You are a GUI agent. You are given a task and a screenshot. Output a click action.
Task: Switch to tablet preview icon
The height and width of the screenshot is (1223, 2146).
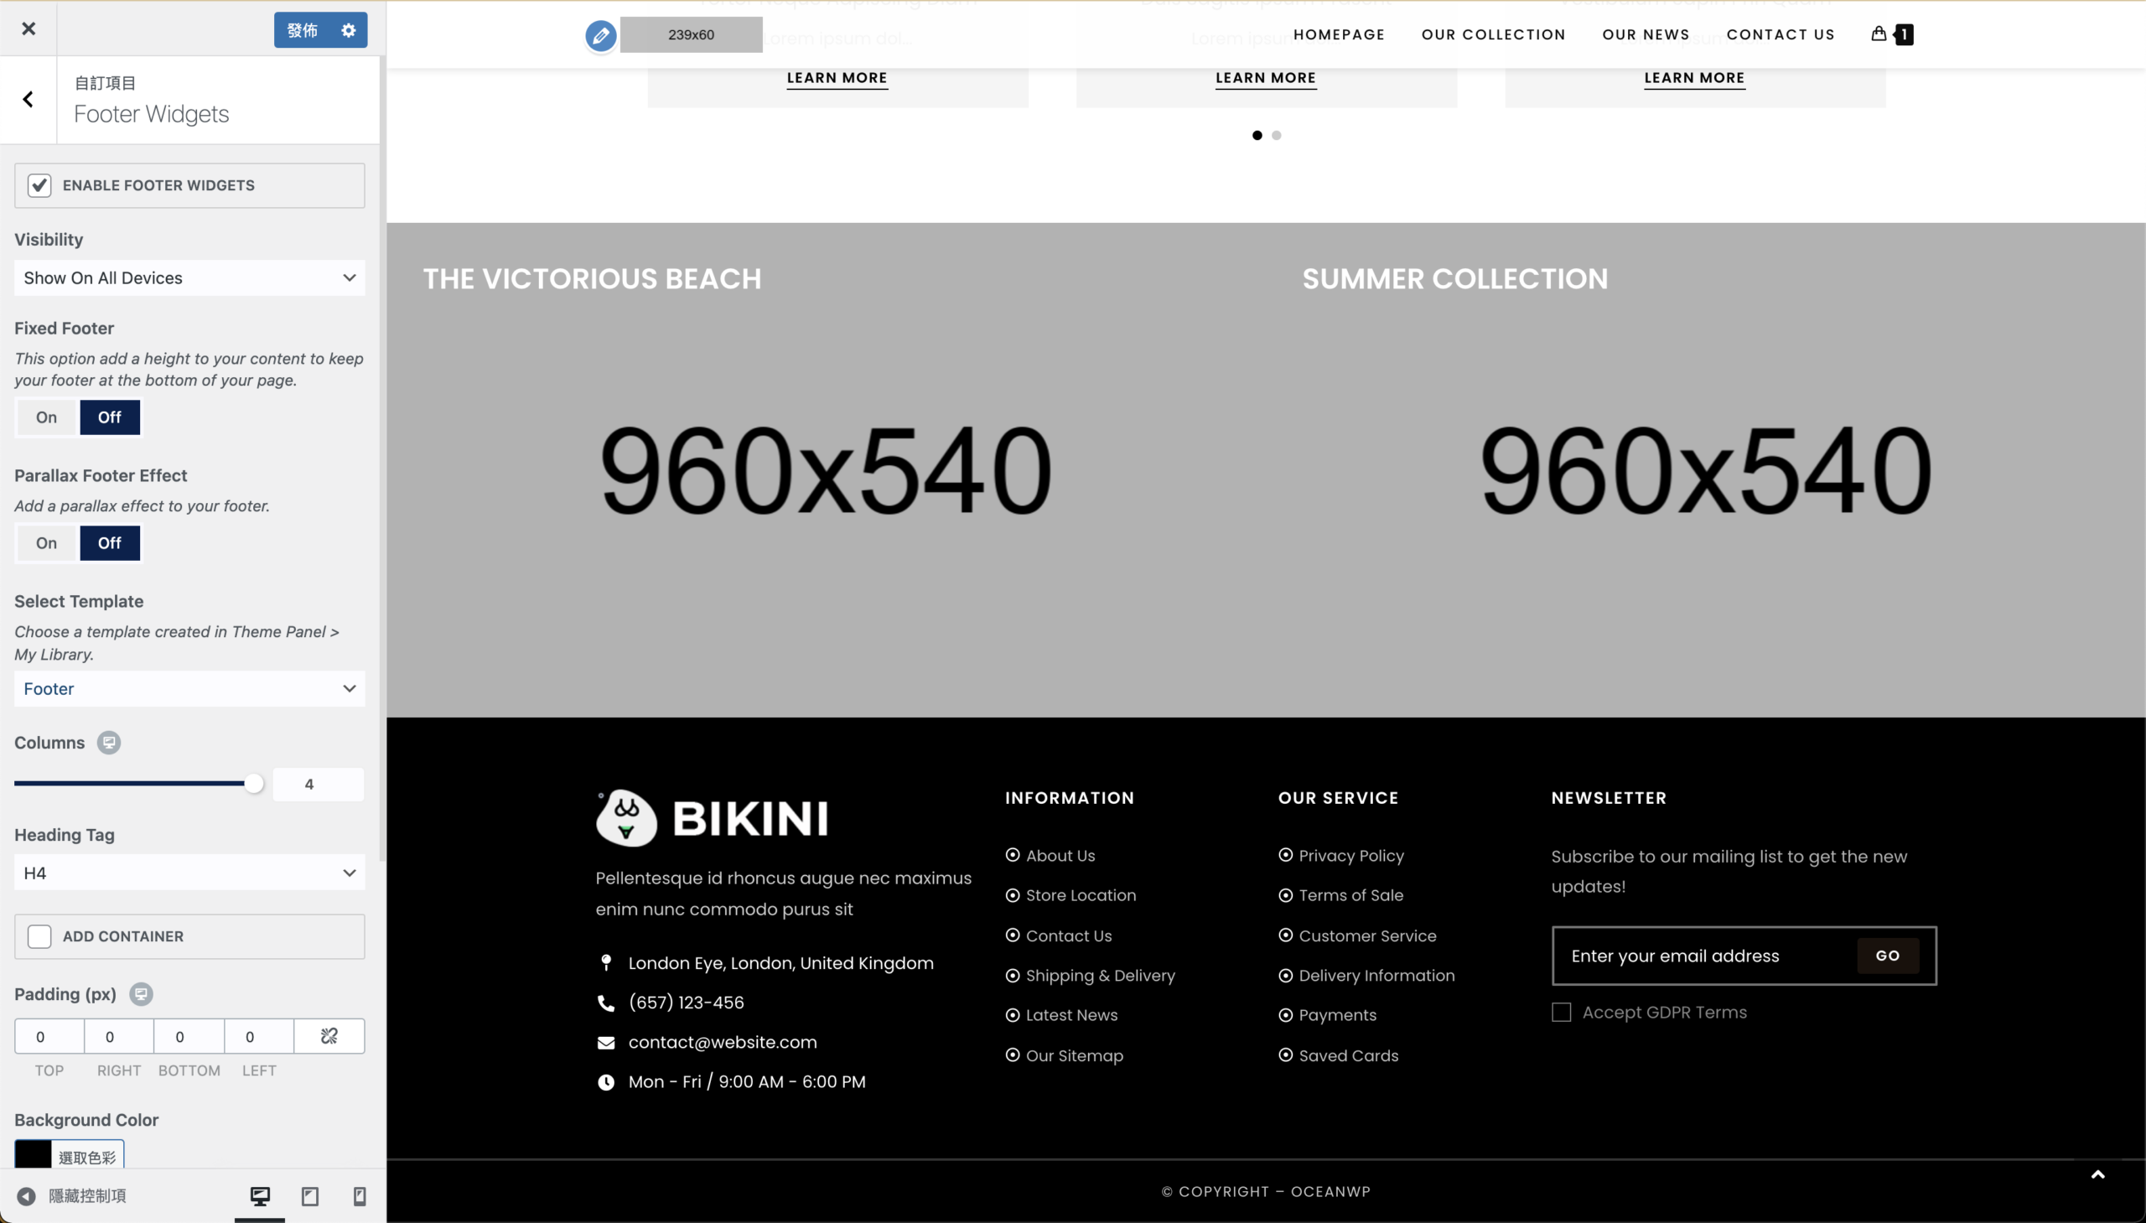pos(310,1195)
